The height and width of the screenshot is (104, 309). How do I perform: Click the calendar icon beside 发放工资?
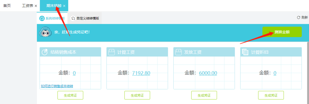(x=179, y=52)
